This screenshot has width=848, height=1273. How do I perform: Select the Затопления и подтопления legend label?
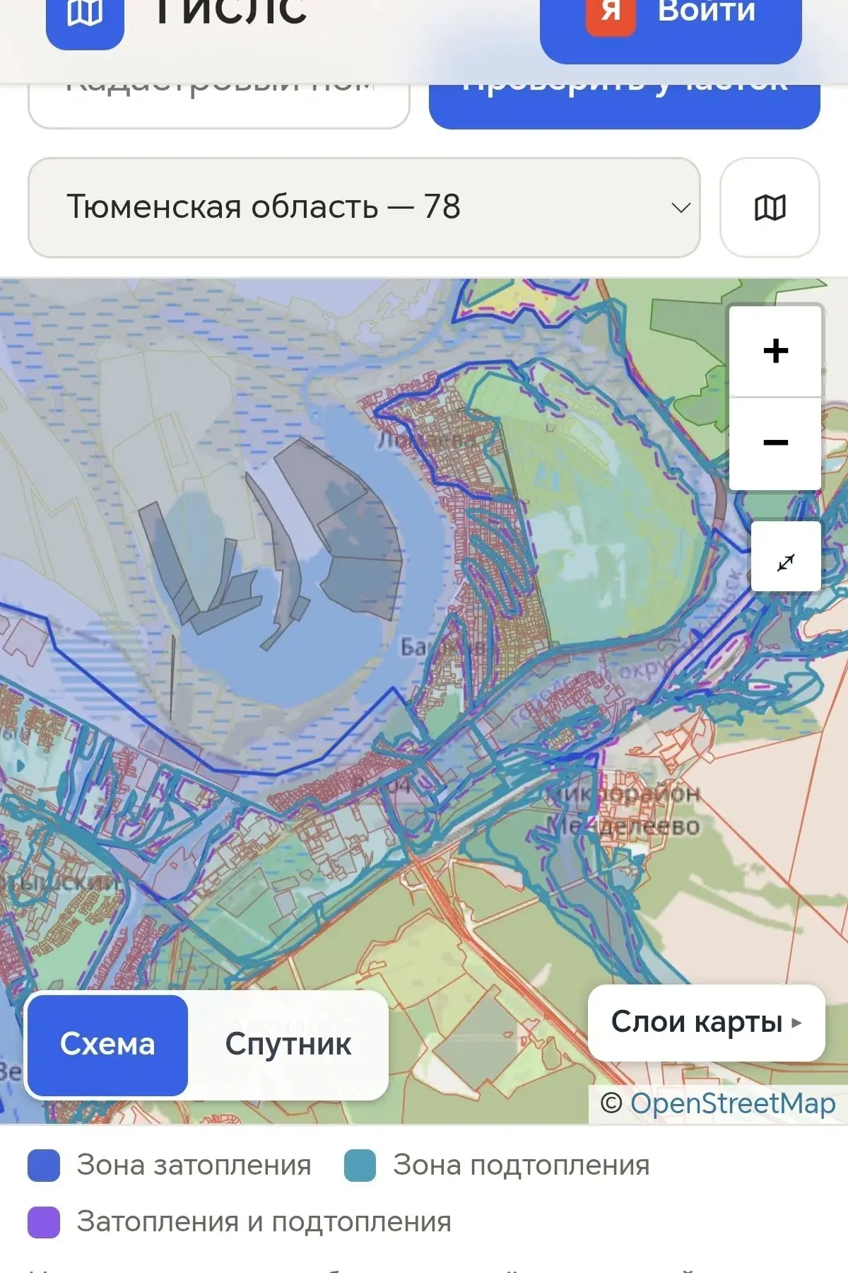click(264, 1222)
